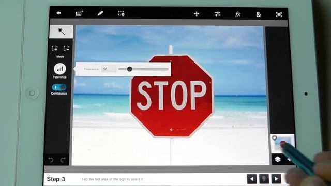Toggle the fullscreen view icon
Viewport: 331px width, 186px height.
(x=279, y=14)
